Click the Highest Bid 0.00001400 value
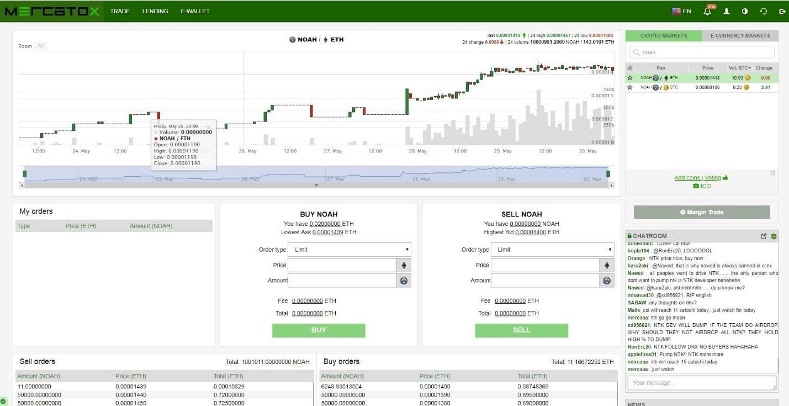Screen dimensions: 789x406 coord(531,232)
